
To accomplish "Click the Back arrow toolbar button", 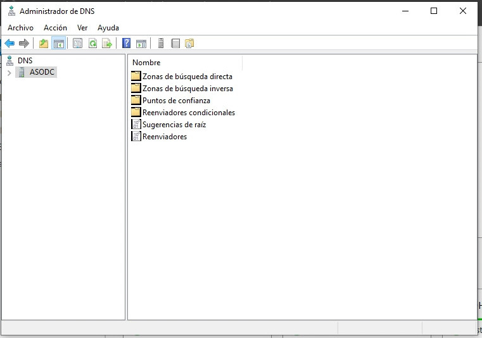I will (x=10, y=44).
